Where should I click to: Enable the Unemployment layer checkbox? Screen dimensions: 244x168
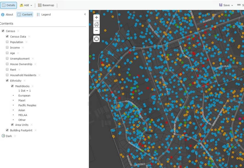point(7,58)
